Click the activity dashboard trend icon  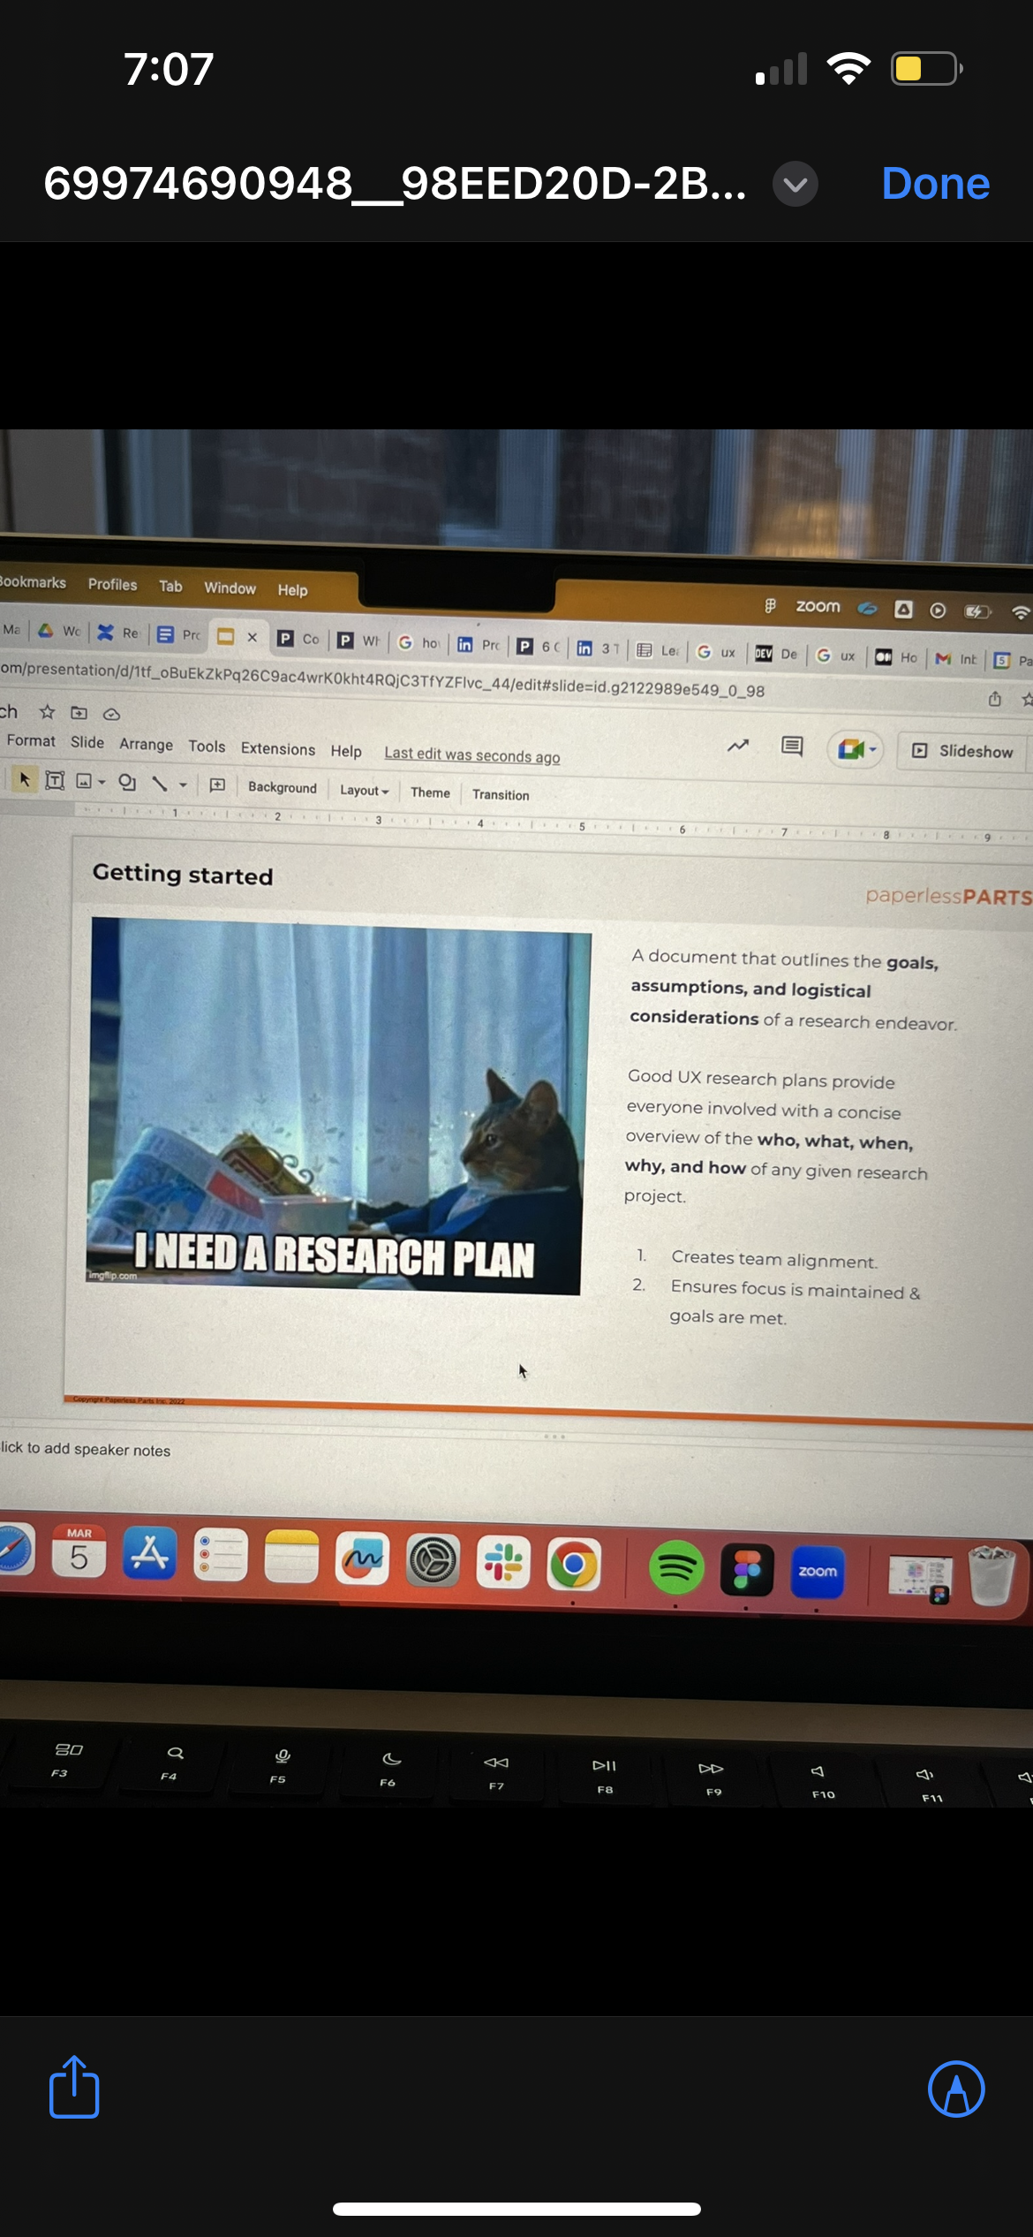(738, 746)
